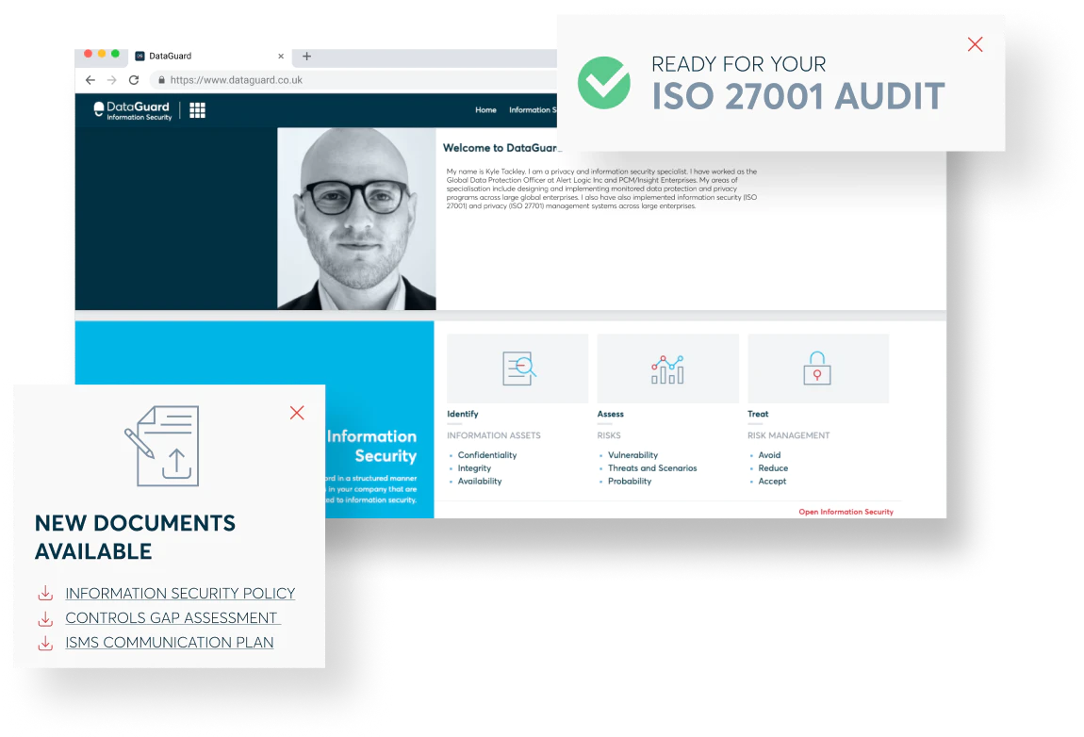The height and width of the screenshot is (737, 1084).
Task: Go back with the browser back arrow
Action: (x=90, y=80)
